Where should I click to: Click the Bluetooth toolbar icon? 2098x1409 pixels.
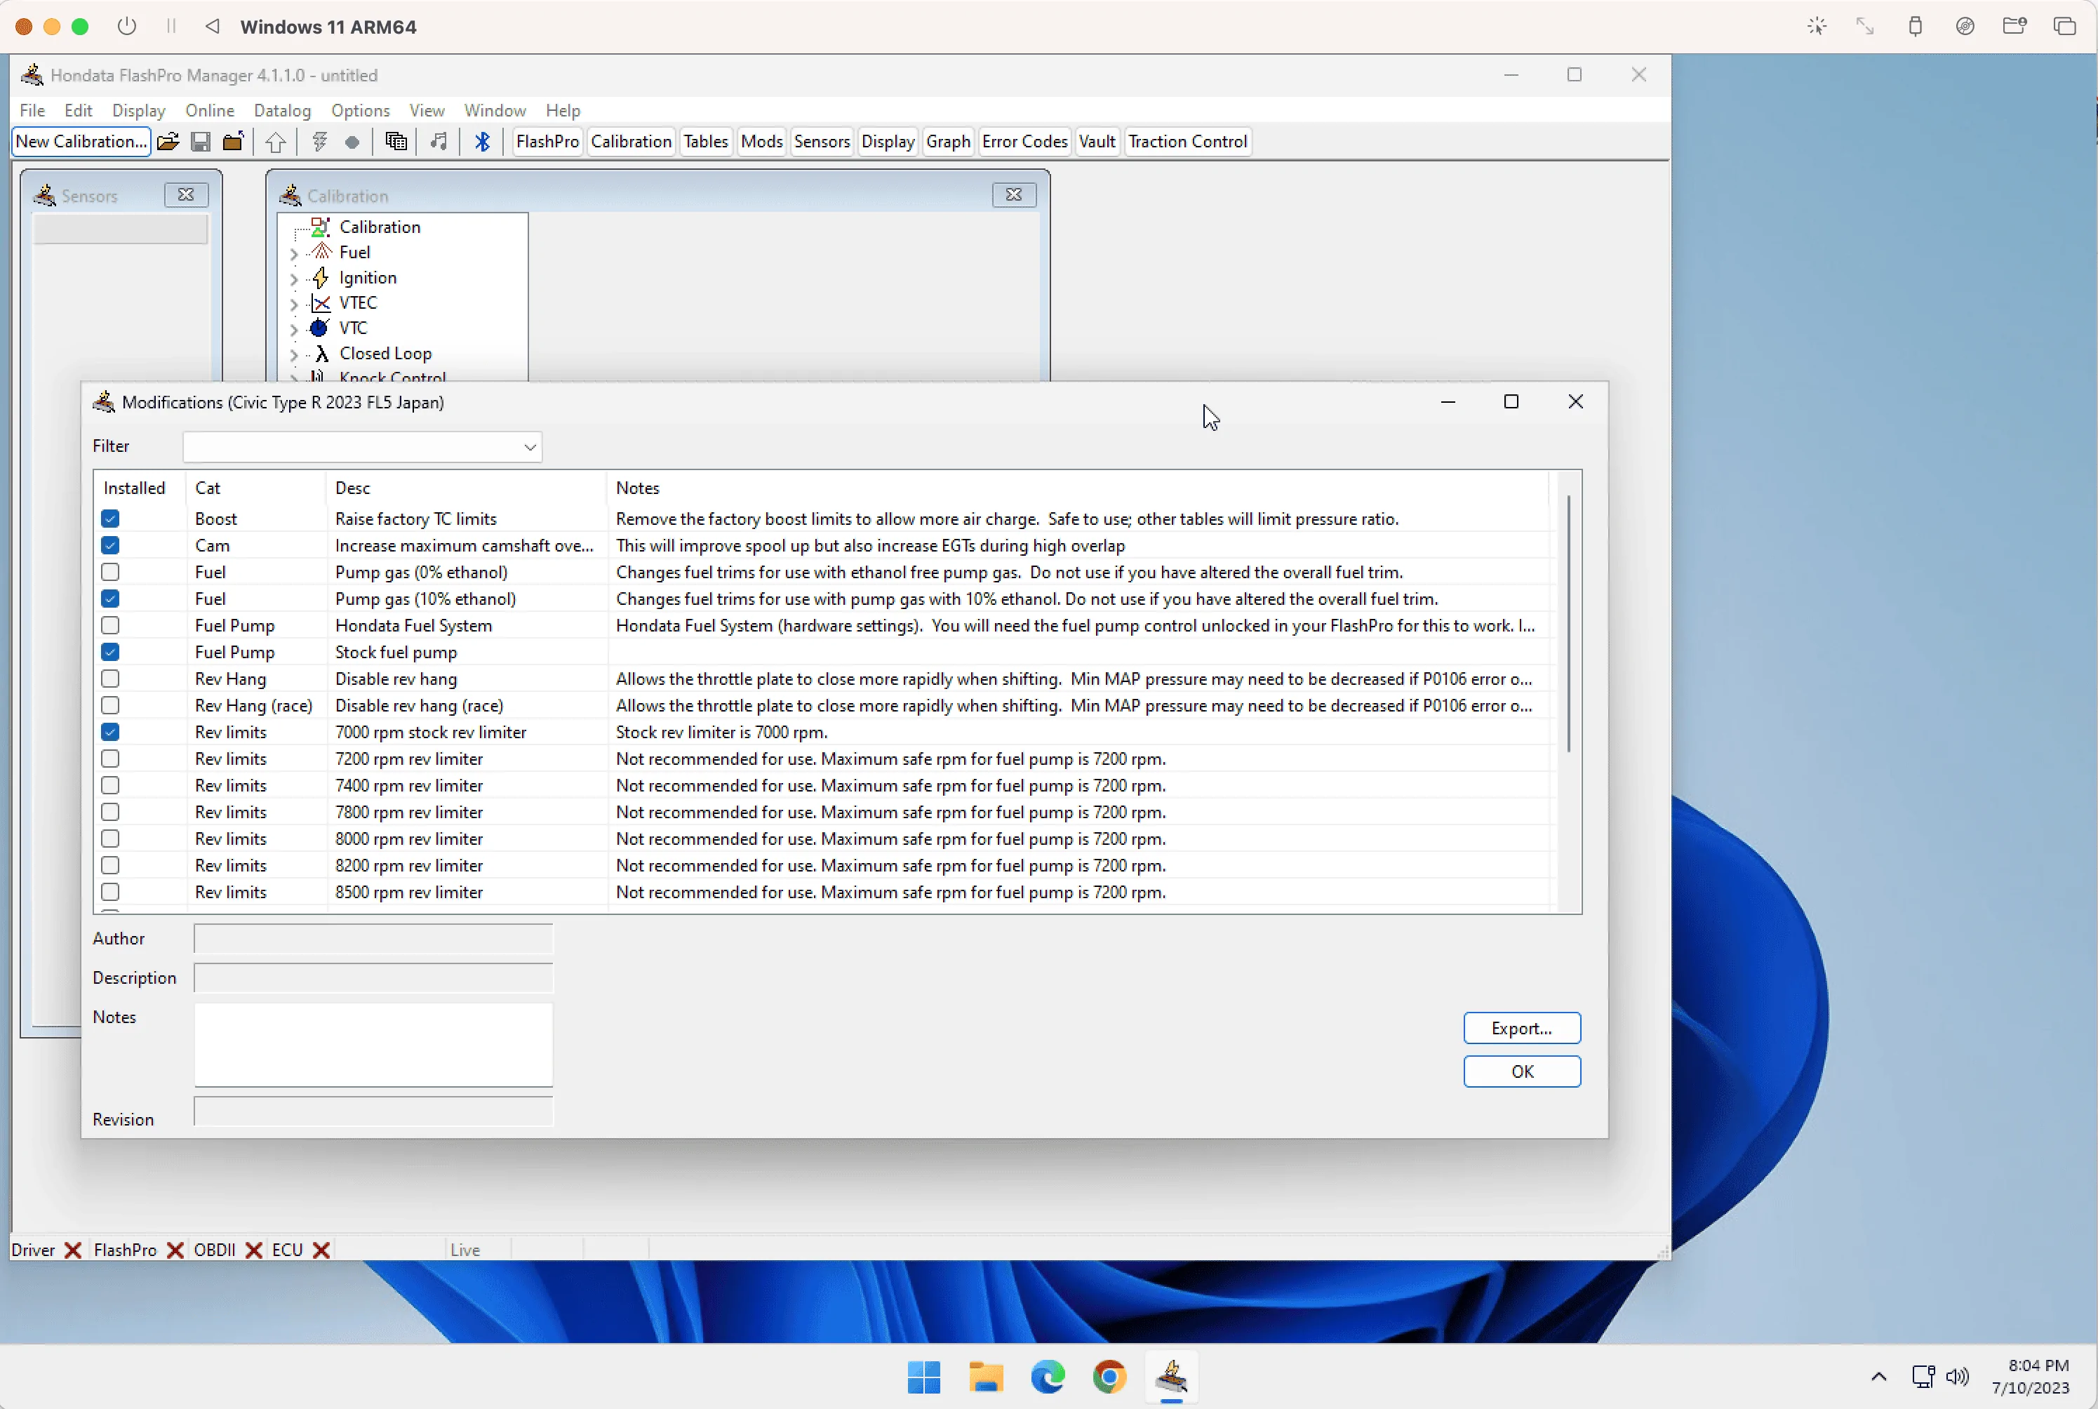pyautogui.click(x=483, y=142)
